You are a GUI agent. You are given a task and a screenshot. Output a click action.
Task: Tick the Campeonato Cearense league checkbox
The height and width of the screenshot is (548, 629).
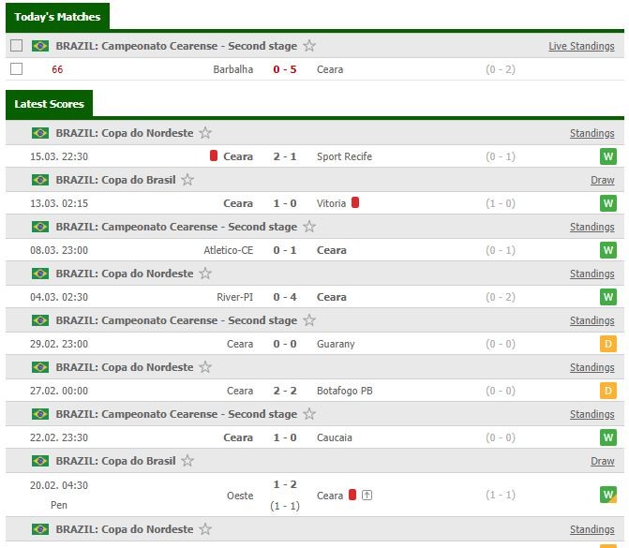(x=17, y=45)
